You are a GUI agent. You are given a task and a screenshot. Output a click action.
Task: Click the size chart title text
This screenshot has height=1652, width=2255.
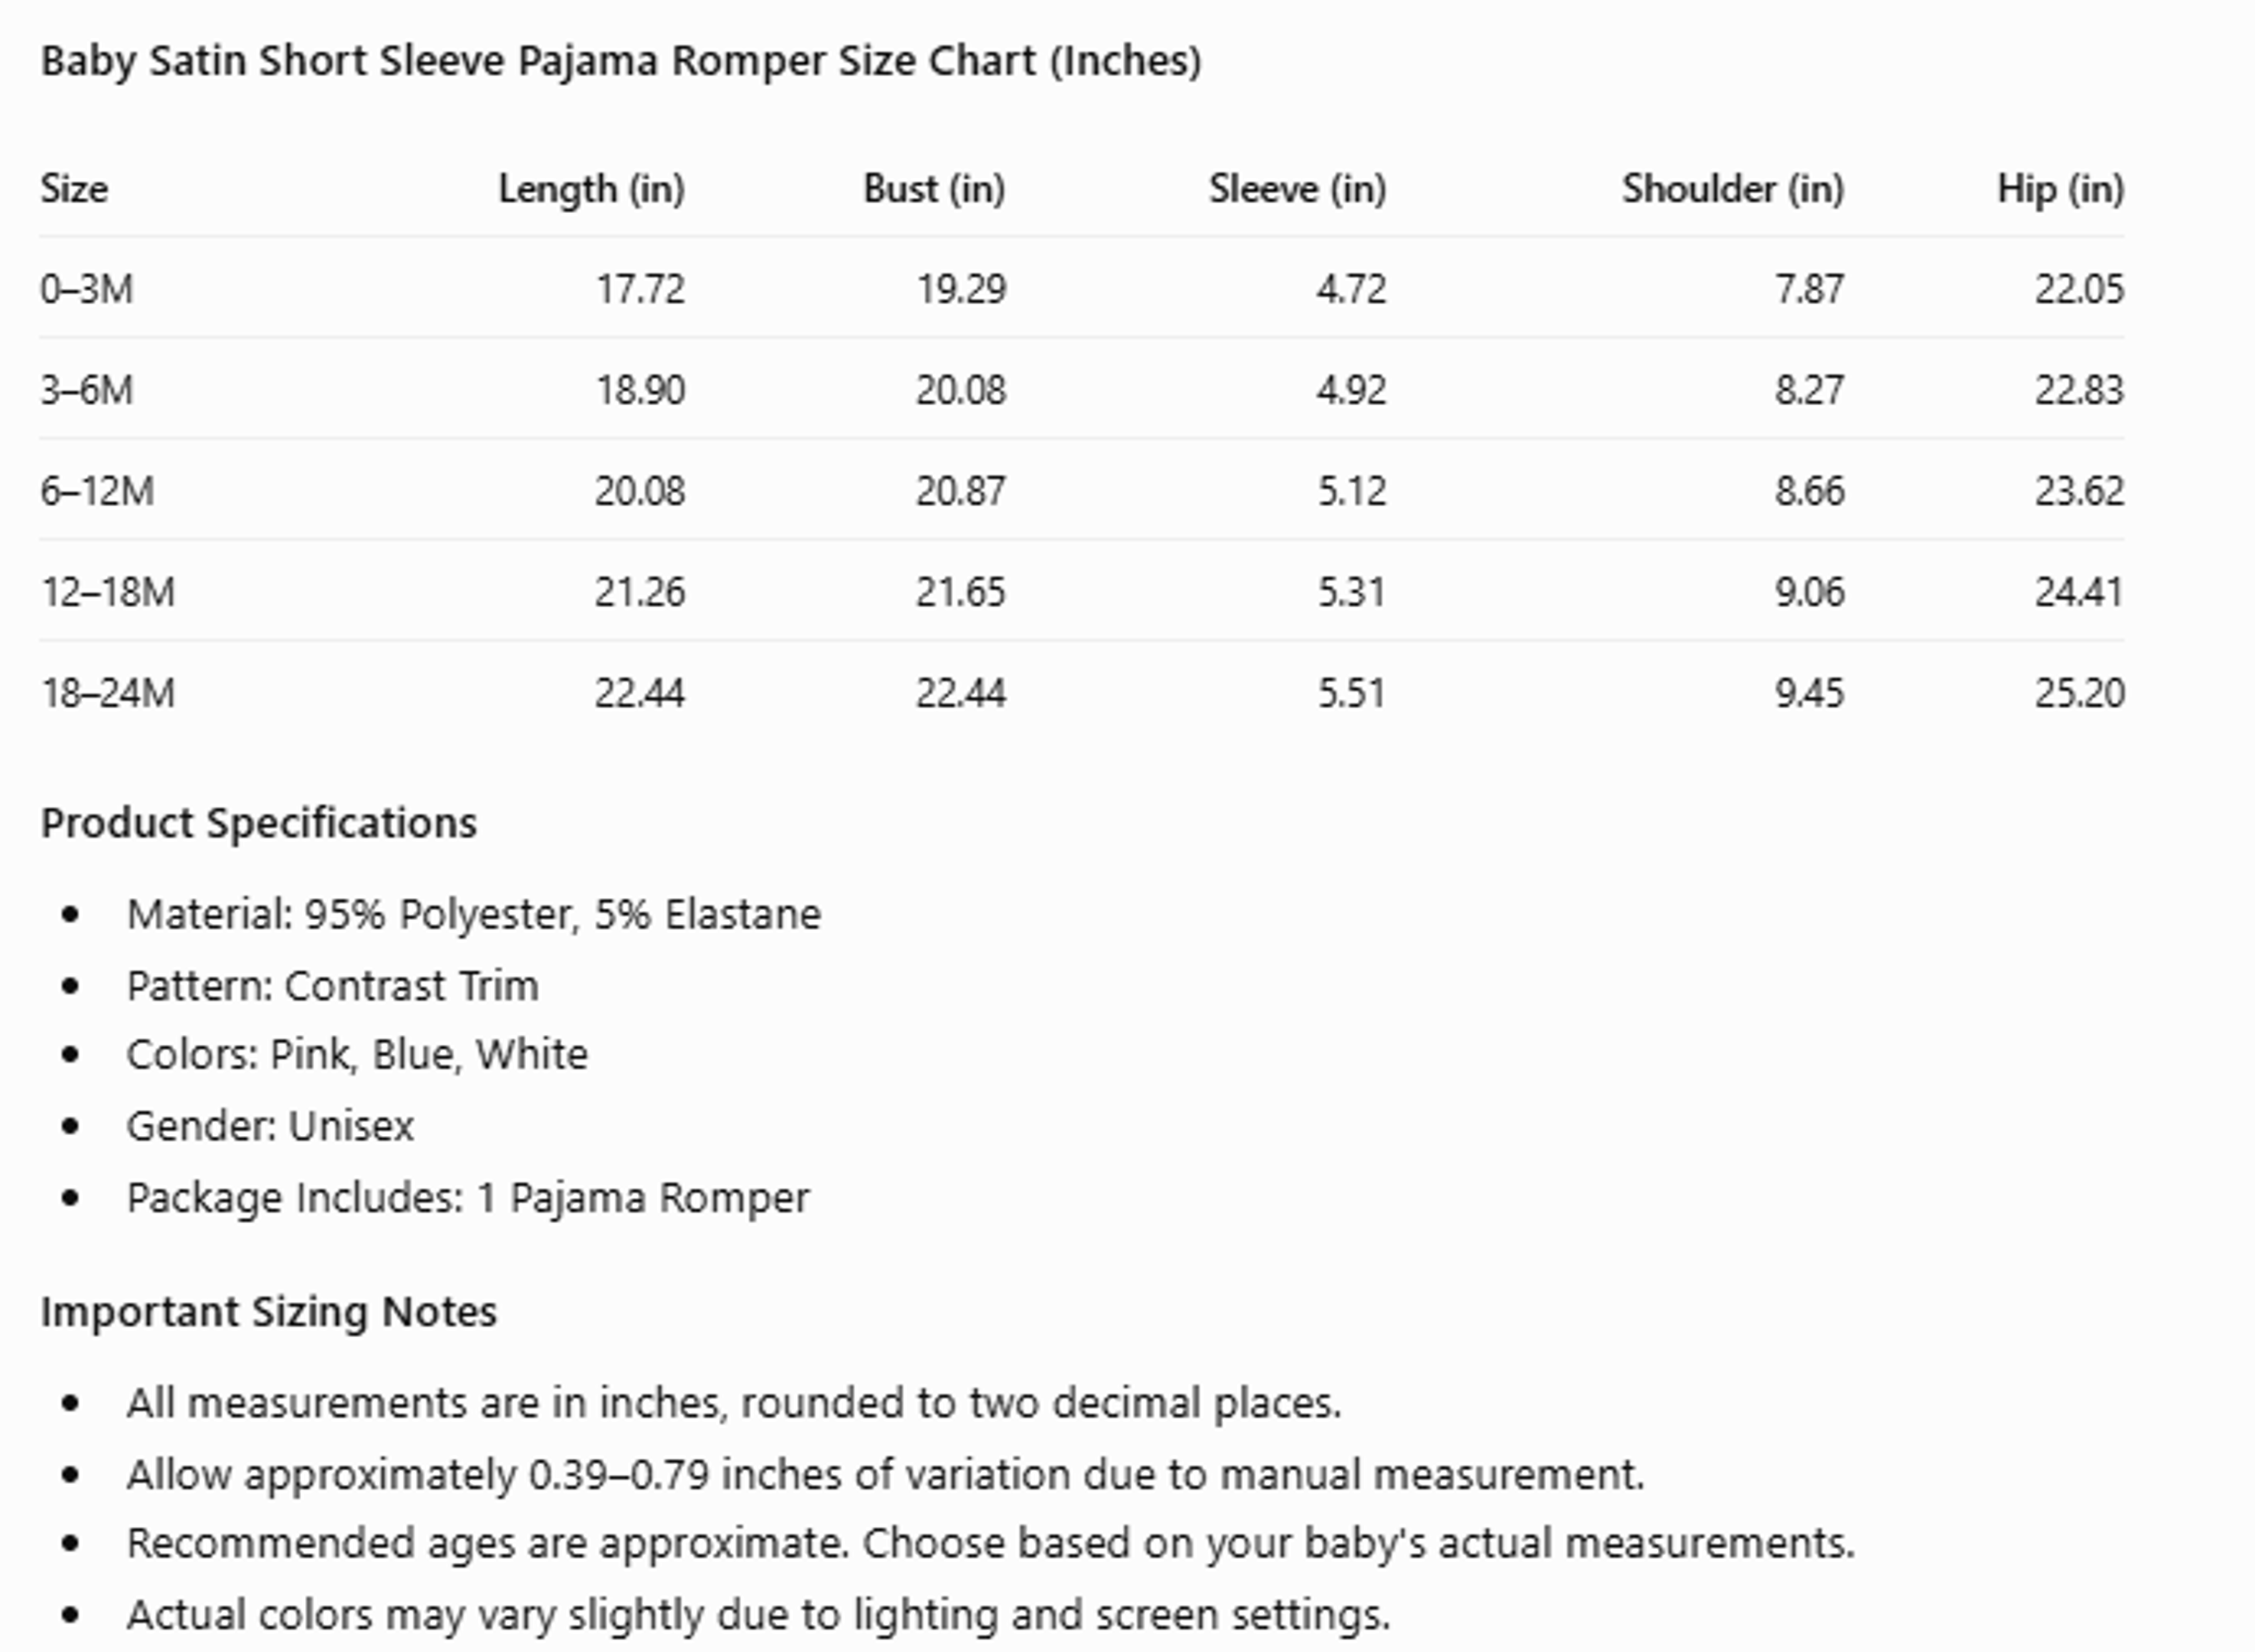point(621,62)
